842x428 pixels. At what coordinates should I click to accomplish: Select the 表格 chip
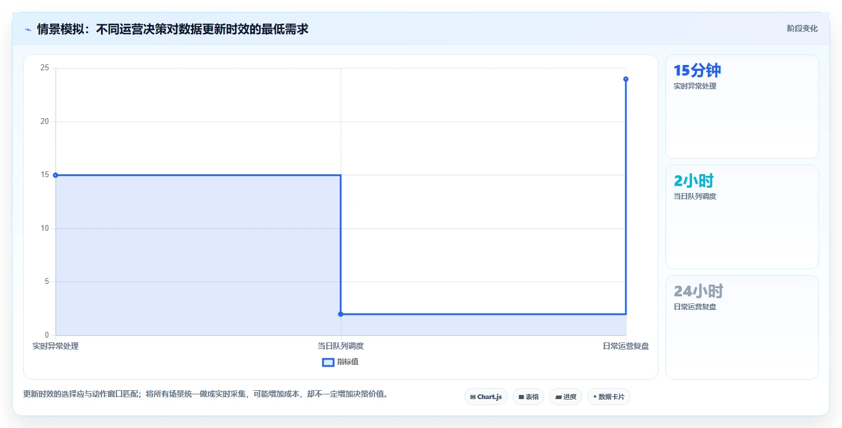tap(528, 397)
